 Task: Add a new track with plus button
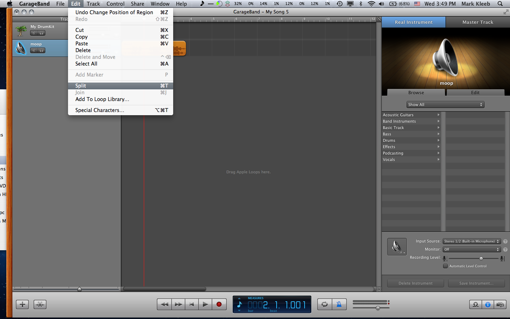tap(22, 304)
